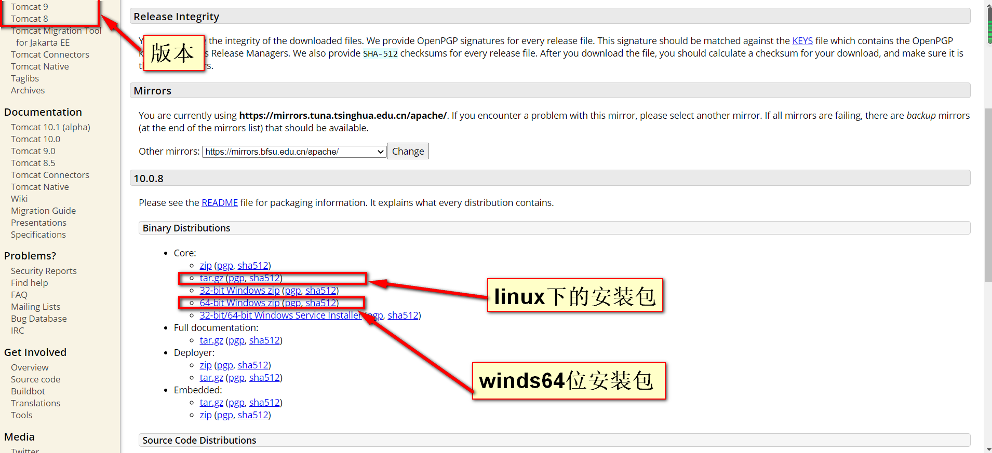The height and width of the screenshot is (453, 992).
Task: Open sha512 checksum for Core tar.gz
Action: point(264,278)
